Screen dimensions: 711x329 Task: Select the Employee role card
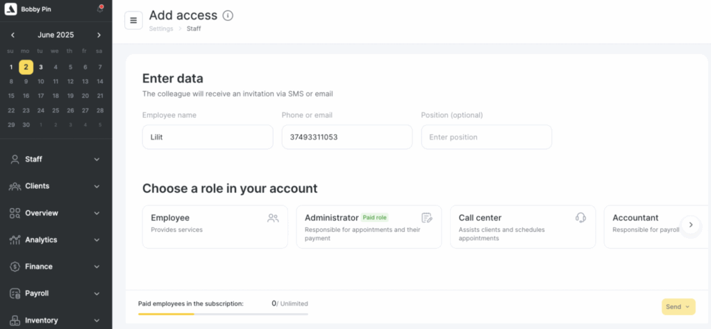coord(215,226)
